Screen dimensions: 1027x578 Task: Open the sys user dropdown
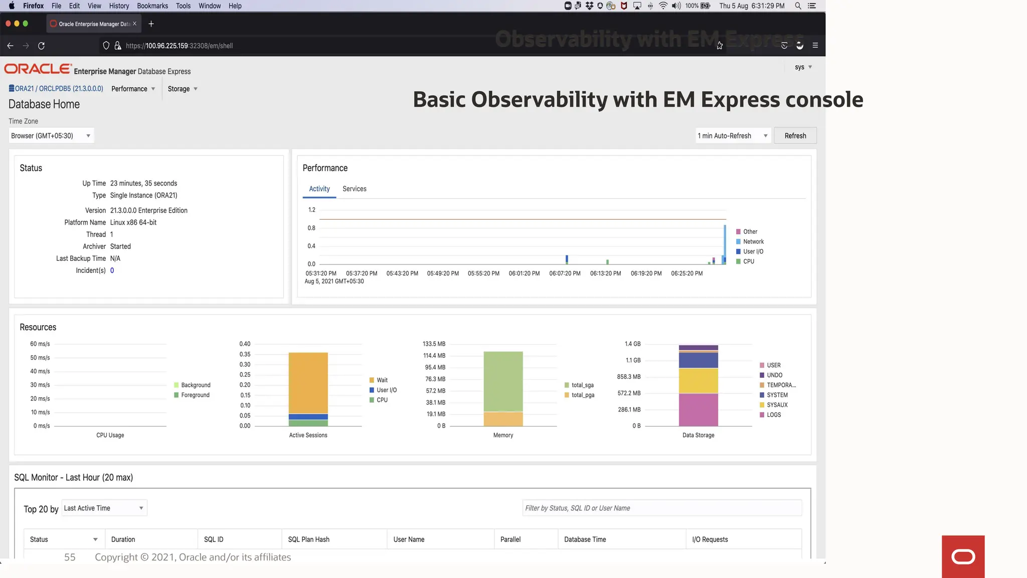tap(803, 67)
